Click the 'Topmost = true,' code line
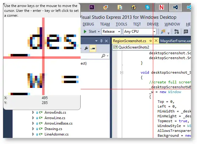Screen dimensions: 197x144 173,121
